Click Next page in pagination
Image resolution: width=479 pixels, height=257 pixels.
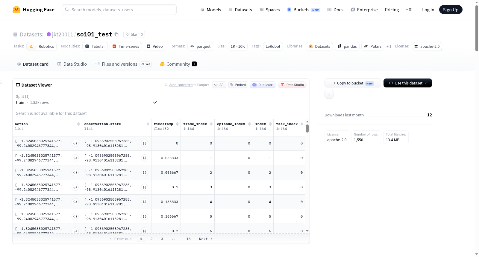206,239
